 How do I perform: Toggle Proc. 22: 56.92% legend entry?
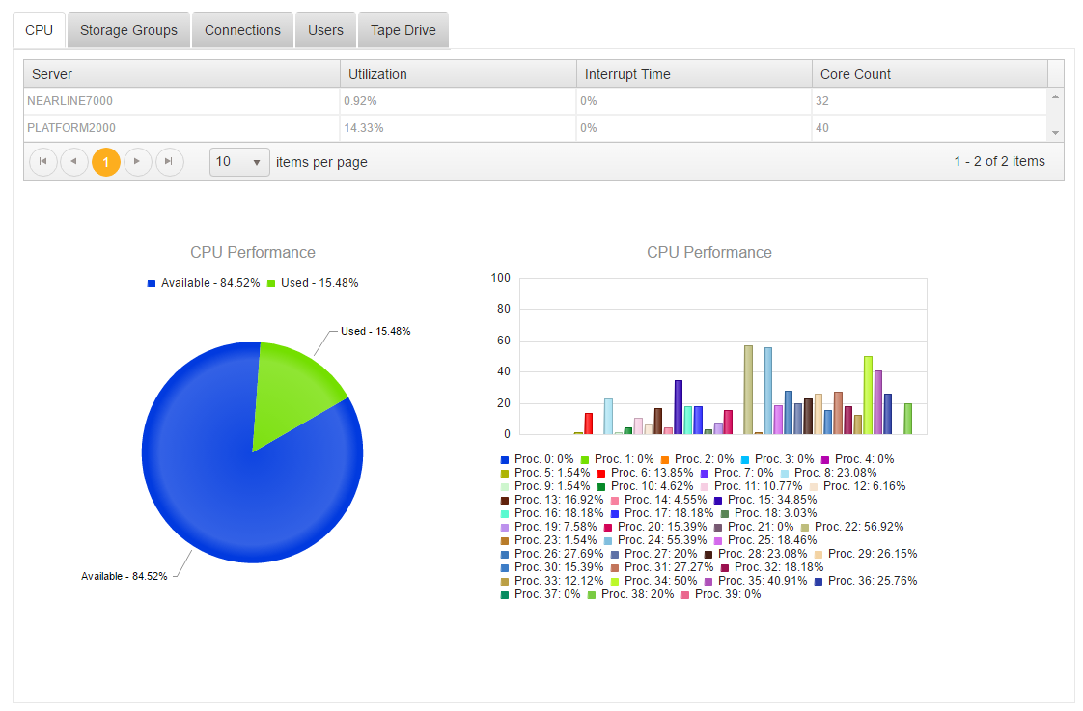click(x=852, y=527)
